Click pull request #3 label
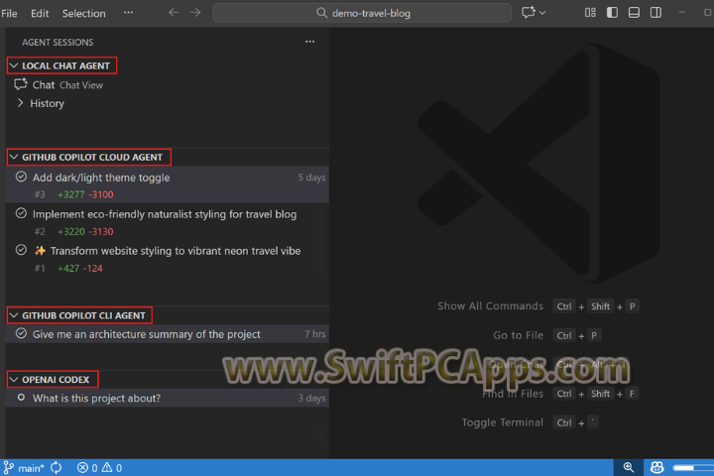The image size is (714, 476). click(x=40, y=194)
